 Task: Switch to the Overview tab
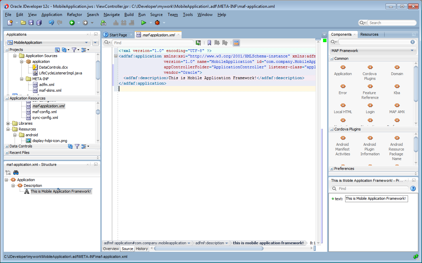tap(111, 249)
